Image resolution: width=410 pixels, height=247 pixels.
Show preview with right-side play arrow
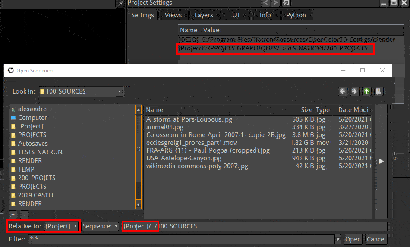click(x=381, y=161)
